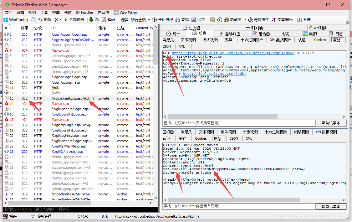Viewport: 352px width, 222px height.
Task: Click the GeoEdge menu icon
Action: pos(116,13)
